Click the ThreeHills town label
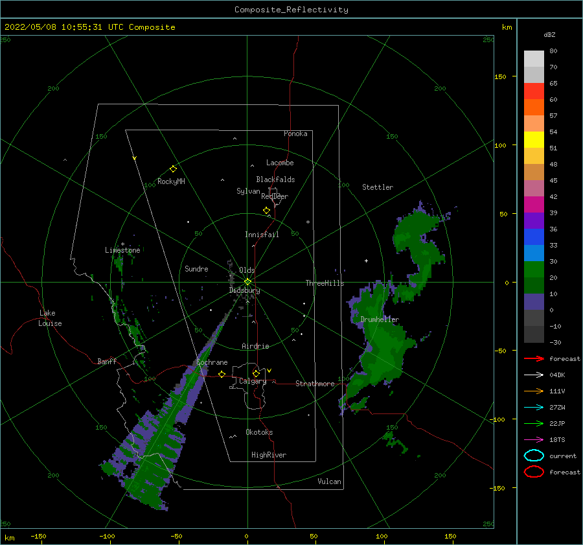 click(325, 283)
